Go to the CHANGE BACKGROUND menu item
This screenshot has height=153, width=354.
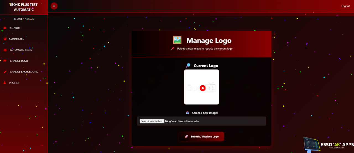tap(24, 72)
